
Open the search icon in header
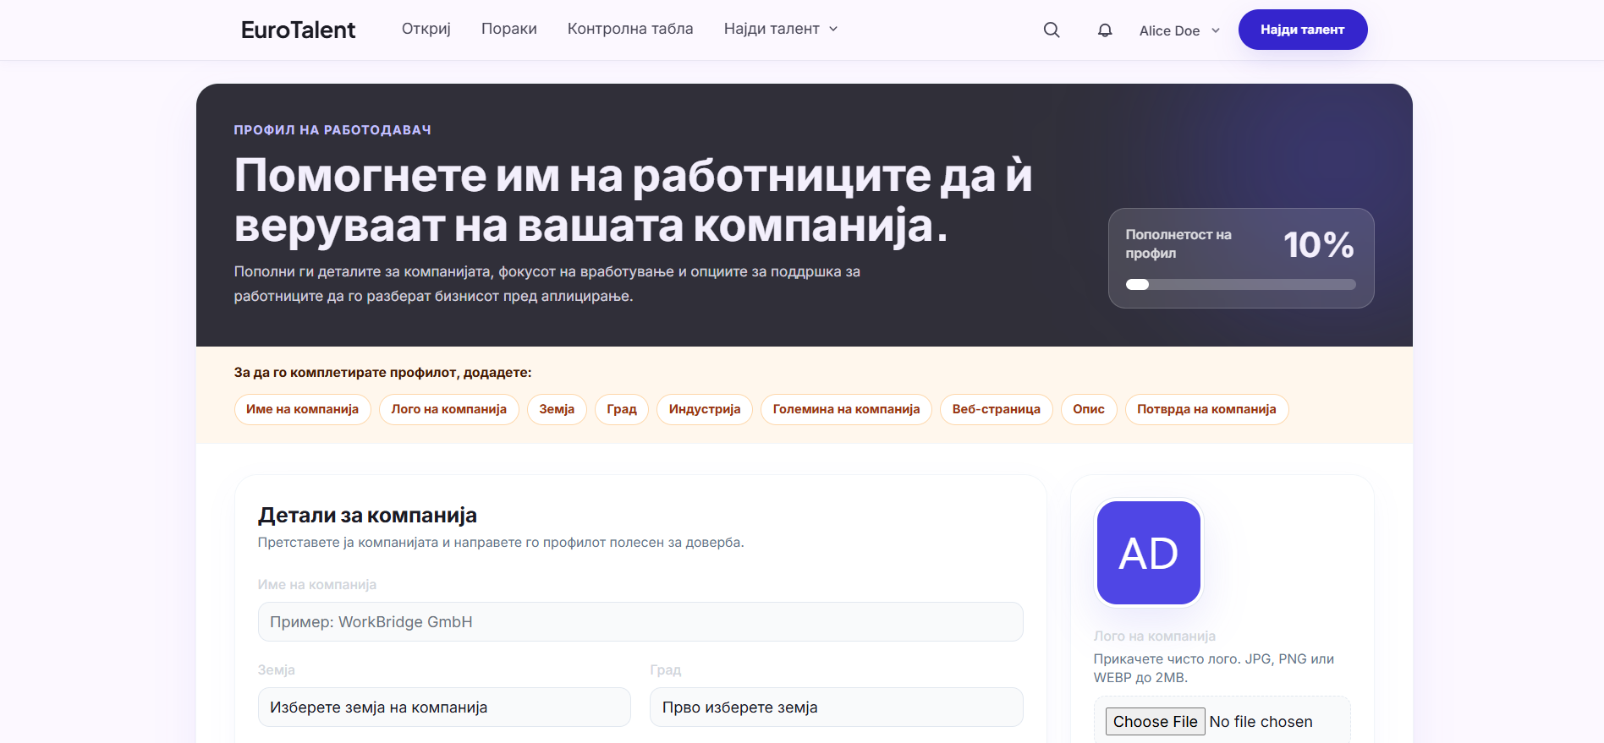pos(1052,30)
